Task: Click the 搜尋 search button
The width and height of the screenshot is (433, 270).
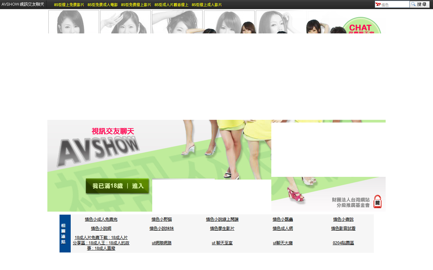Action: (419, 4)
